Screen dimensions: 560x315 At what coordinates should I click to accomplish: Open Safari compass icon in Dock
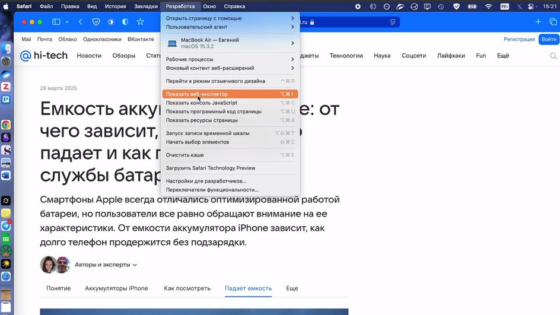click(6, 276)
